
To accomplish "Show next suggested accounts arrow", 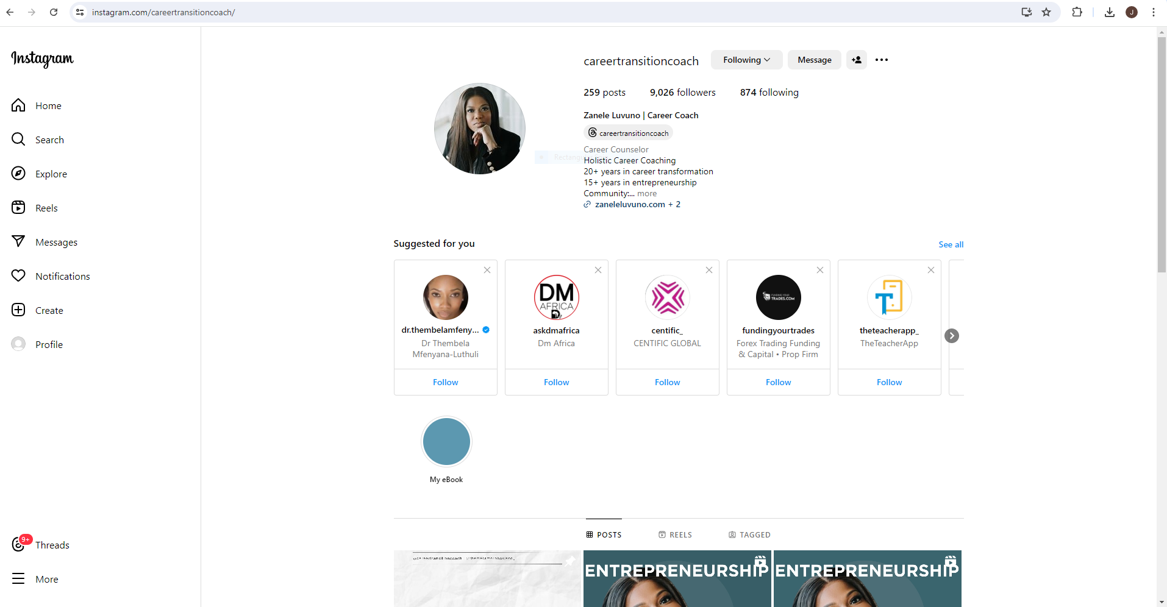I will click(952, 336).
